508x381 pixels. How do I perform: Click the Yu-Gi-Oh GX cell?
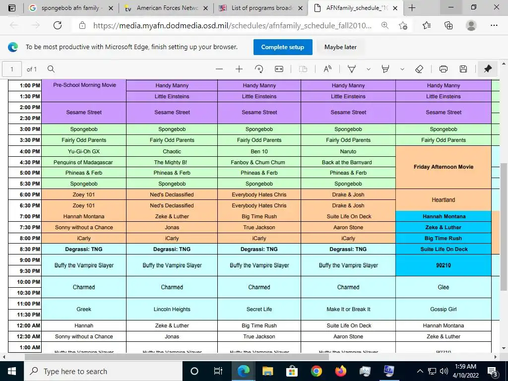[x=84, y=151]
